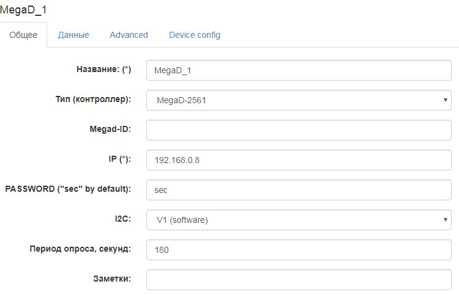Click the "Название: (*)" label
The height and width of the screenshot is (295, 459).
click(x=103, y=70)
